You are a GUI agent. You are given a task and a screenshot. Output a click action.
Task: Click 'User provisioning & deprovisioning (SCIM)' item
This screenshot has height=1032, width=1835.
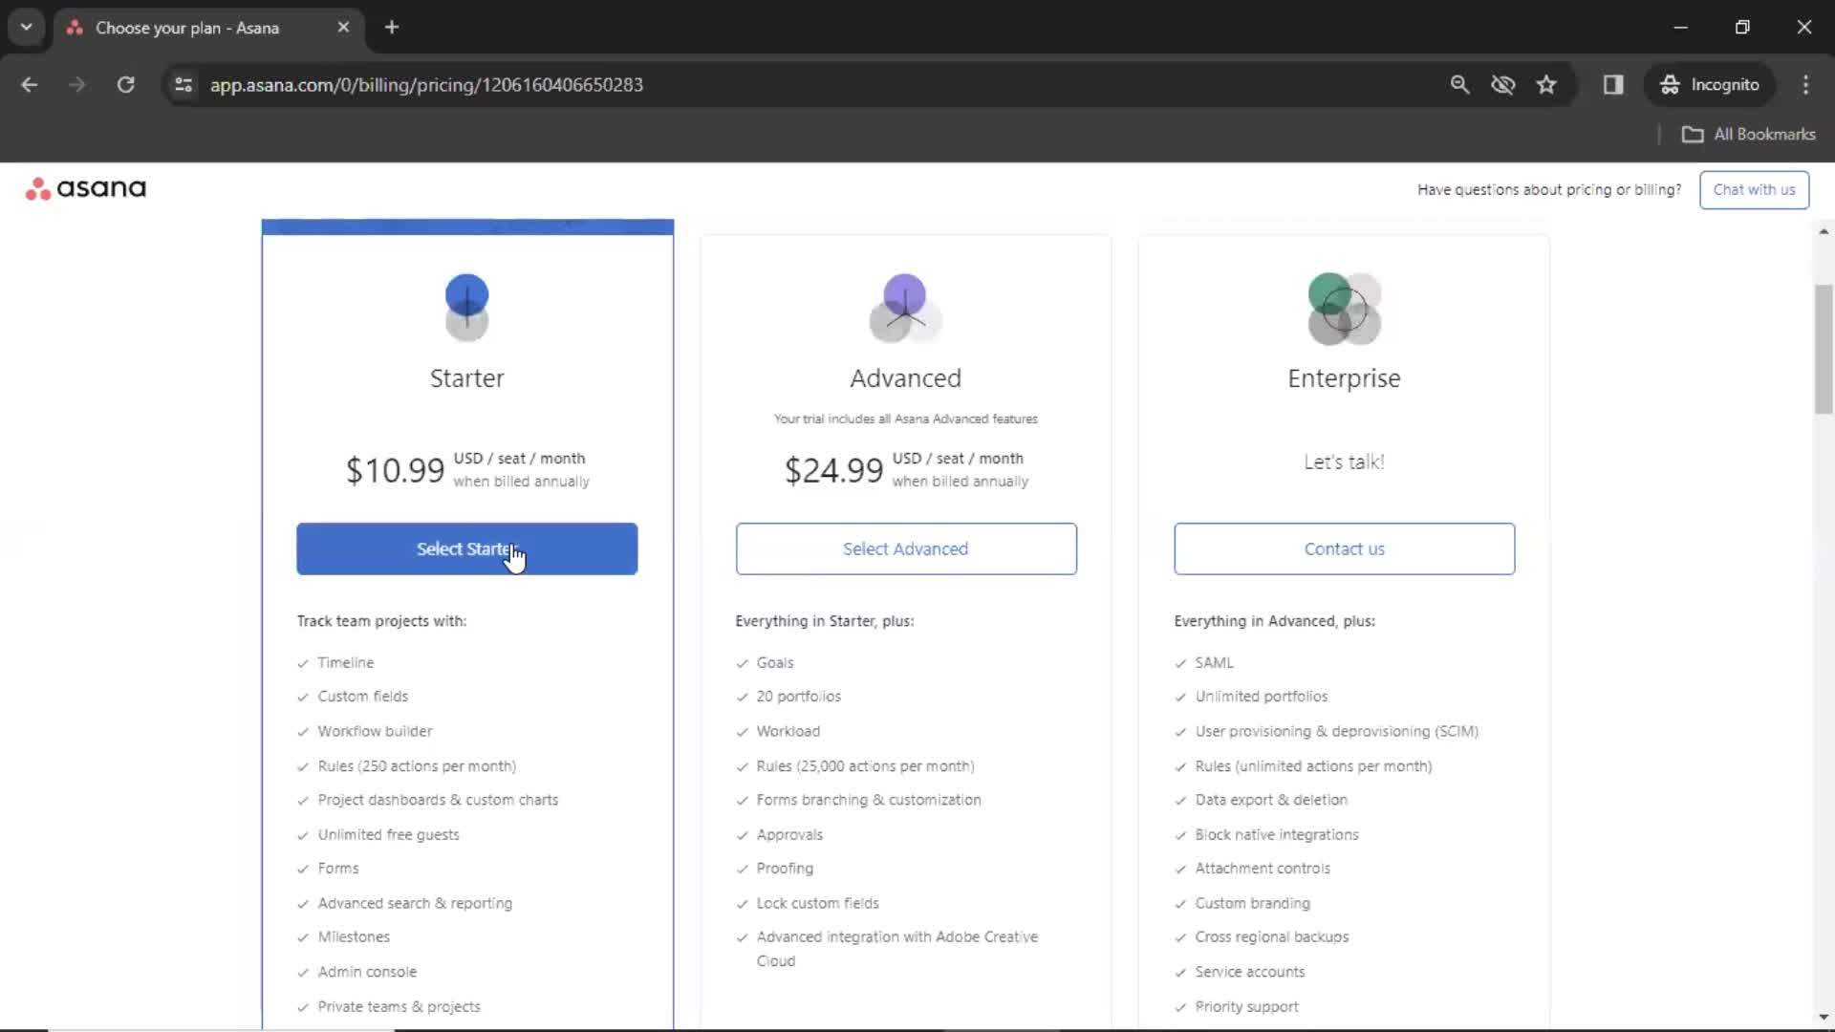click(x=1336, y=731)
